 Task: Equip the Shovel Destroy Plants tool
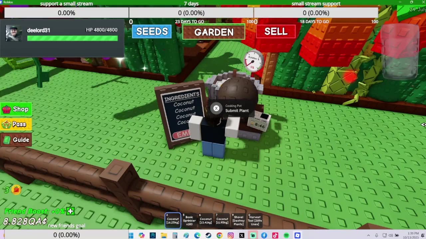(x=239, y=220)
